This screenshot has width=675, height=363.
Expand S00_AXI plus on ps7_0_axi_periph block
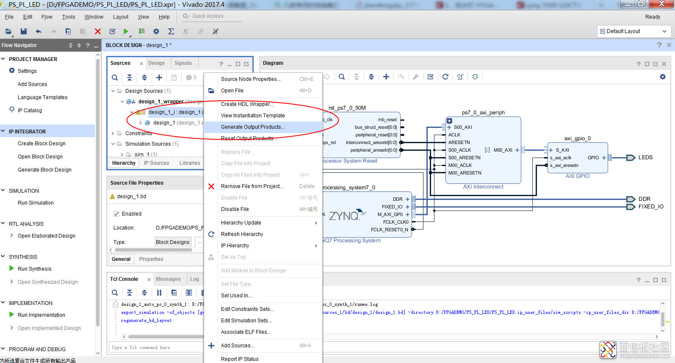(x=449, y=127)
